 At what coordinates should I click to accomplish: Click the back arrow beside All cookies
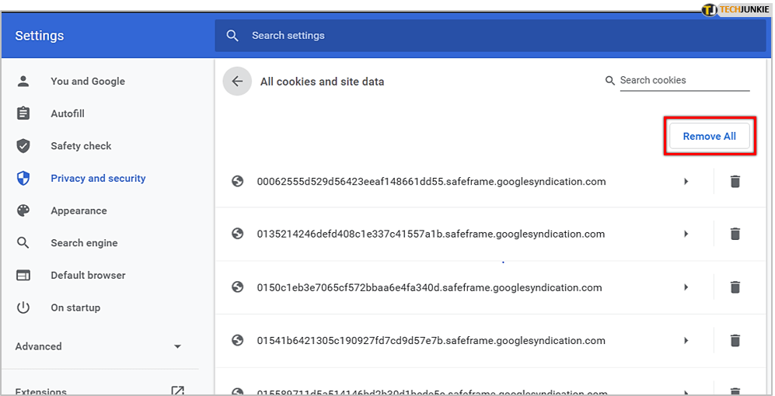(237, 82)
